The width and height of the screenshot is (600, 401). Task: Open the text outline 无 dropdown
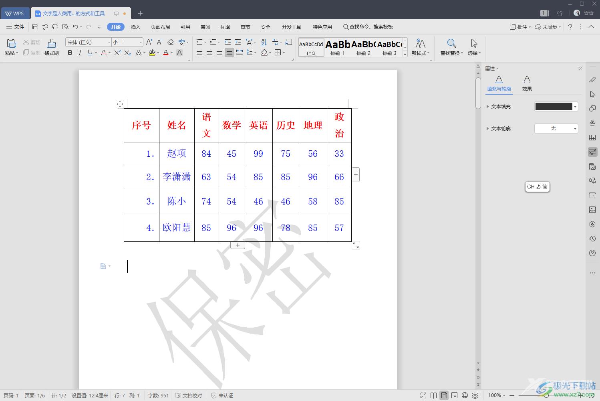(x=556, y=128)
